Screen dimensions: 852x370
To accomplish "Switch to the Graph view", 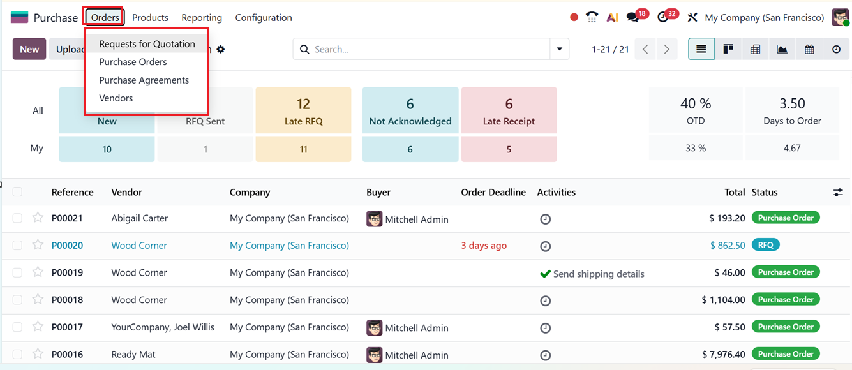I will point(782,49).
